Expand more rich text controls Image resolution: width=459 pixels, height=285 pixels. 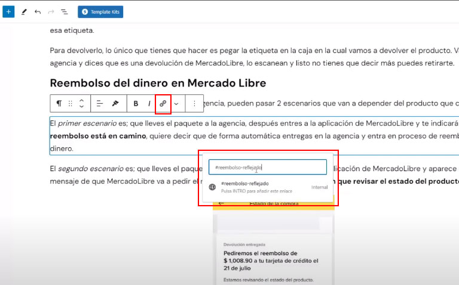176,104
